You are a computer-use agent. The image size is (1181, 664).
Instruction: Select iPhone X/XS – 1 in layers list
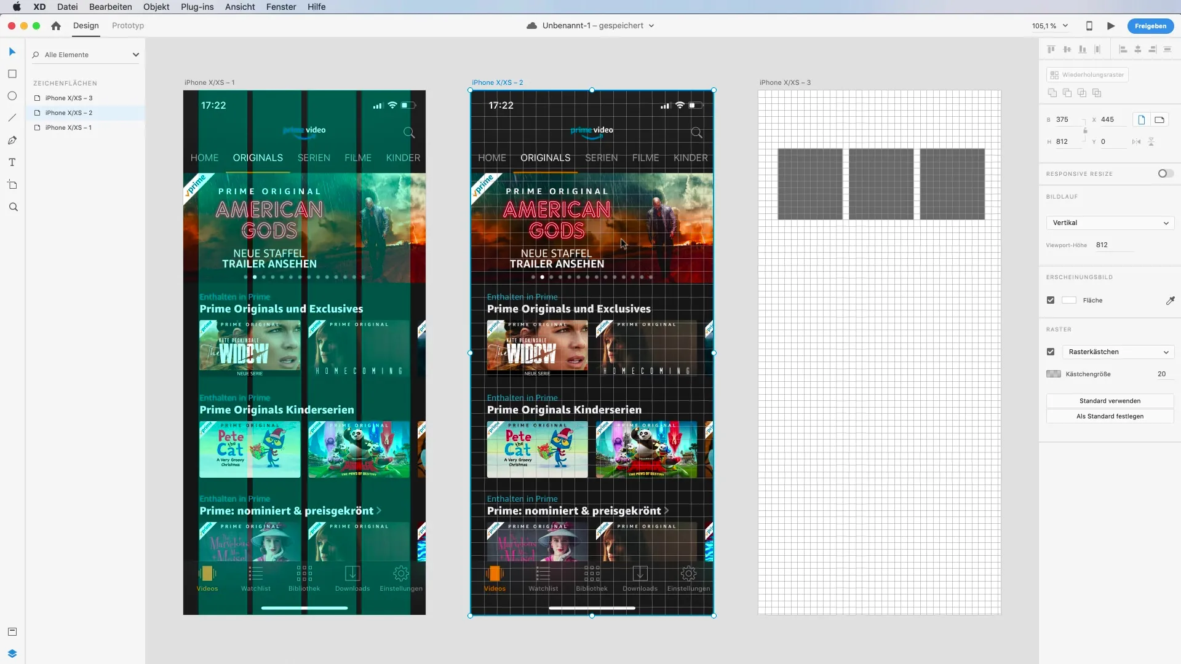click(x=68, y=128)
